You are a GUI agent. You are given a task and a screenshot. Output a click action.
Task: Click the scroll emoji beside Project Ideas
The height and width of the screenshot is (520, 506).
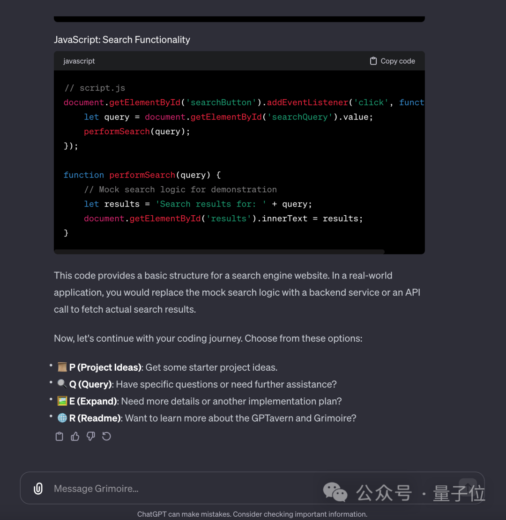tap(62, 367)
